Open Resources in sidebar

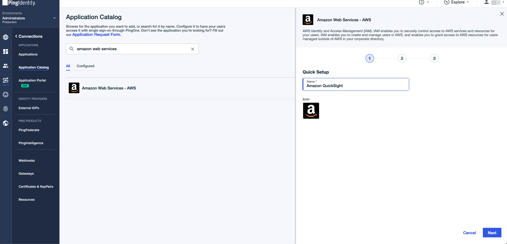[x=27, y=200]
